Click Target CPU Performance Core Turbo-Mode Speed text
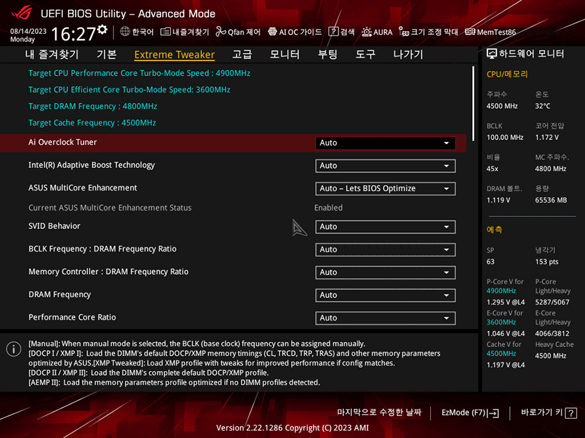Screen dimensions: 585x438 [139, 73]
